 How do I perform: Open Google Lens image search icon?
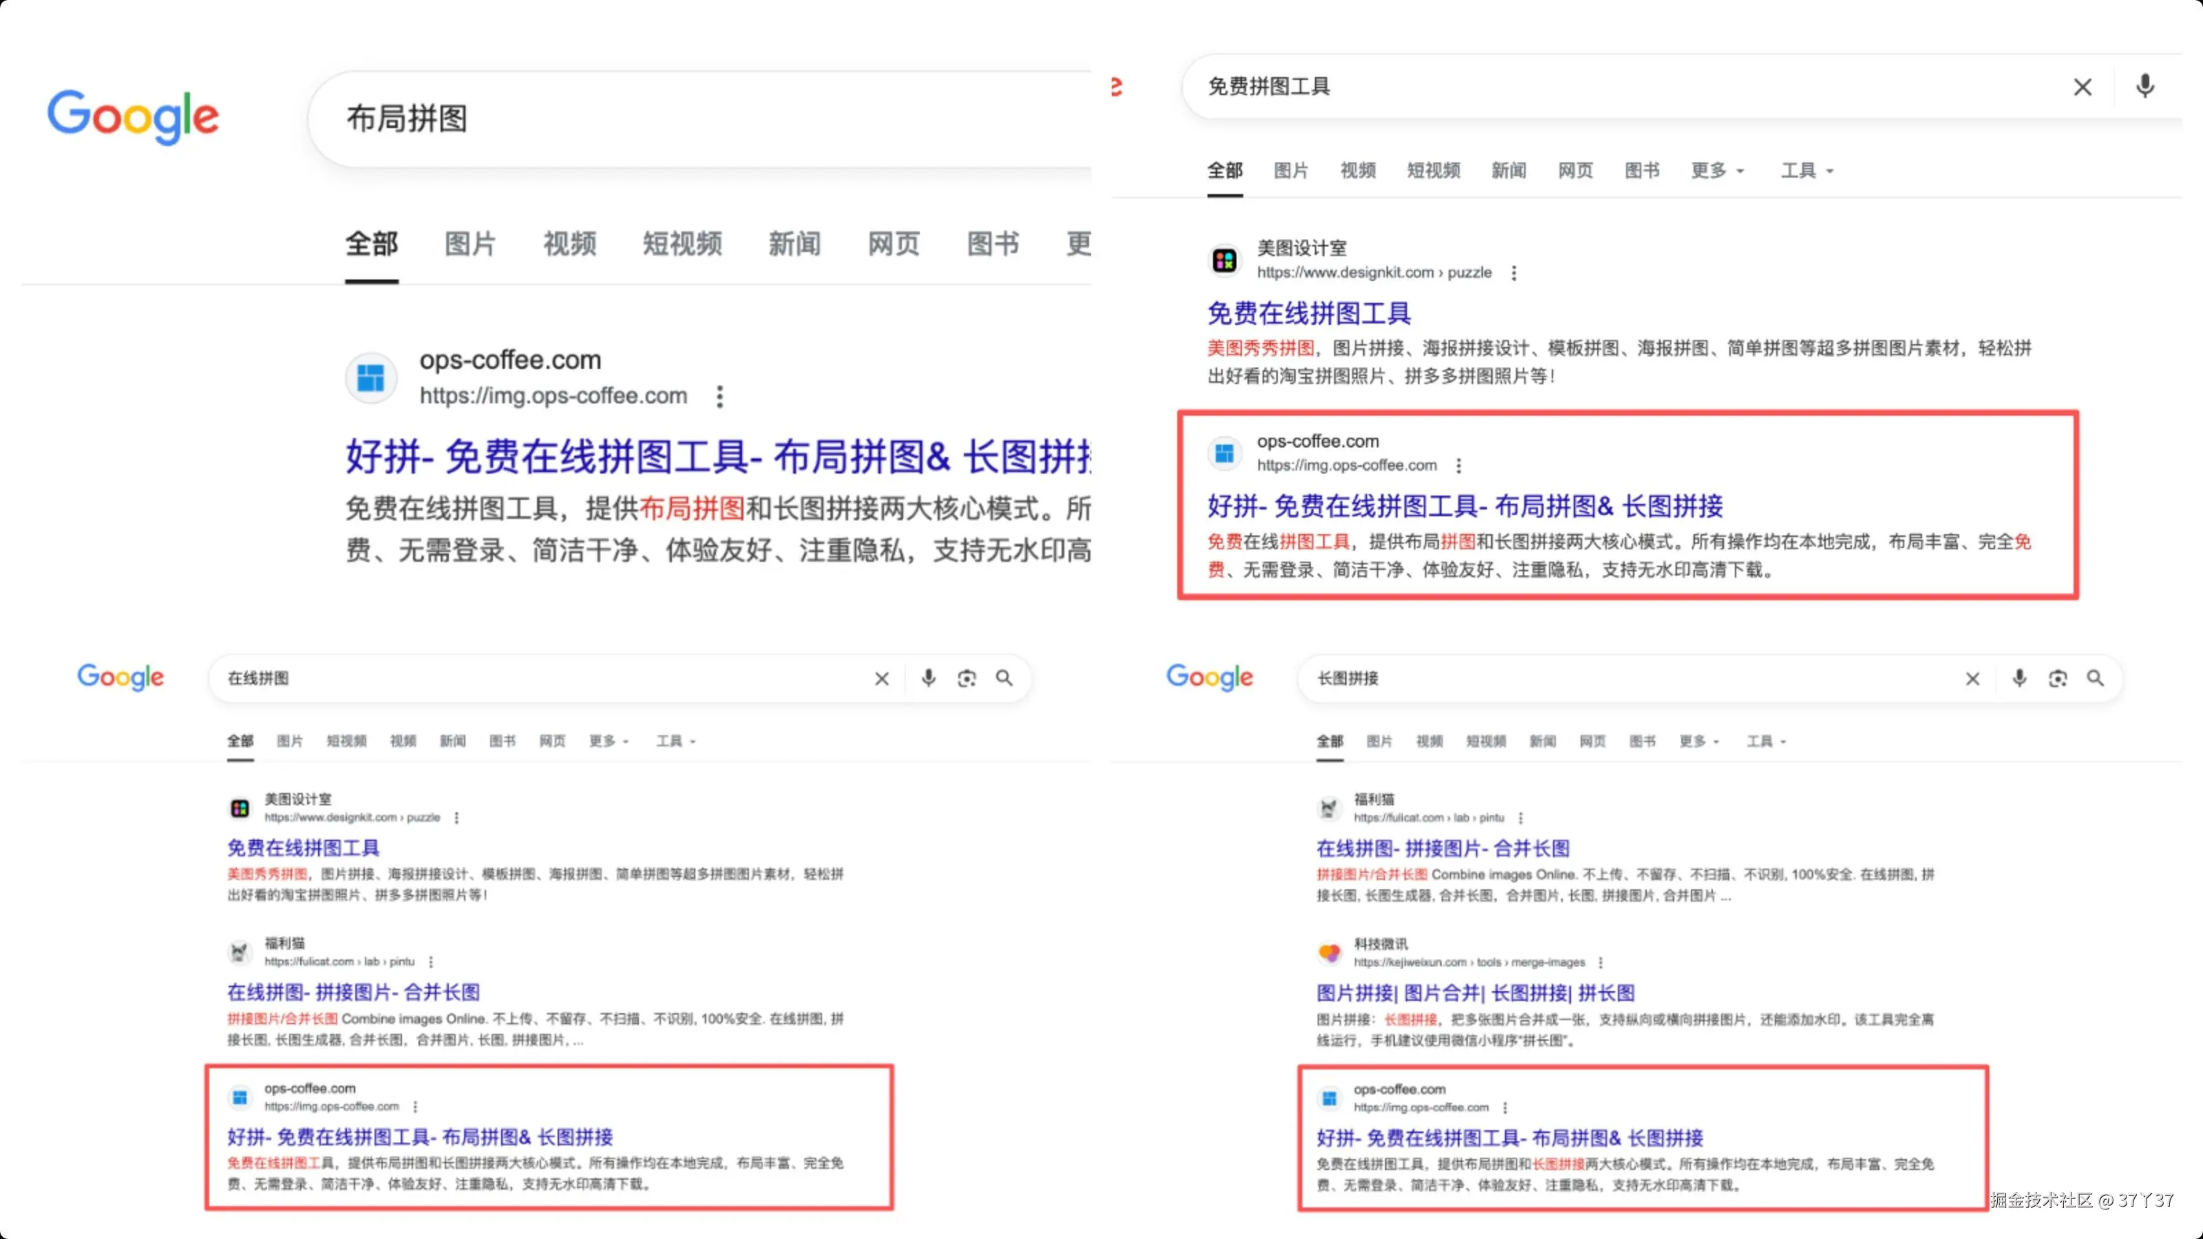point(967,678)
